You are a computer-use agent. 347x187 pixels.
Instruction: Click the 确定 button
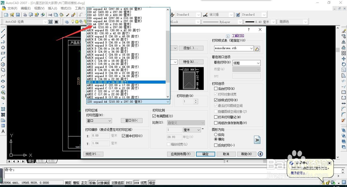click(x=205, y=154)
